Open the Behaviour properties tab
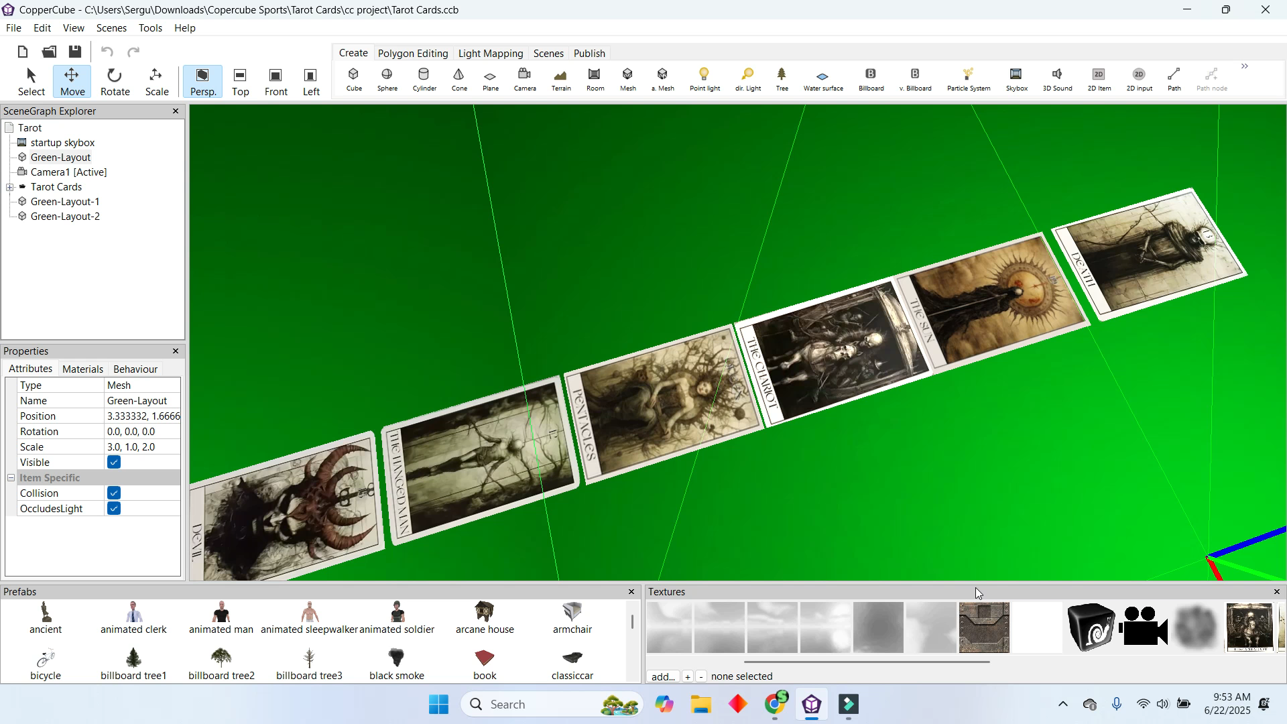 (x=135, y=369)
